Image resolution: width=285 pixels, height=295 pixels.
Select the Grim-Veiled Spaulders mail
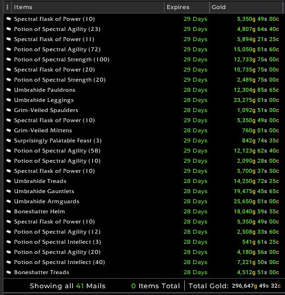click(143, 110)
